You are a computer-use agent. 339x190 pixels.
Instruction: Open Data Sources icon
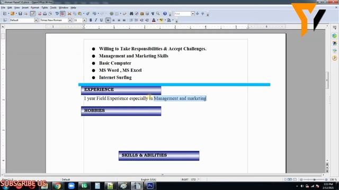[x=147, y=14]
